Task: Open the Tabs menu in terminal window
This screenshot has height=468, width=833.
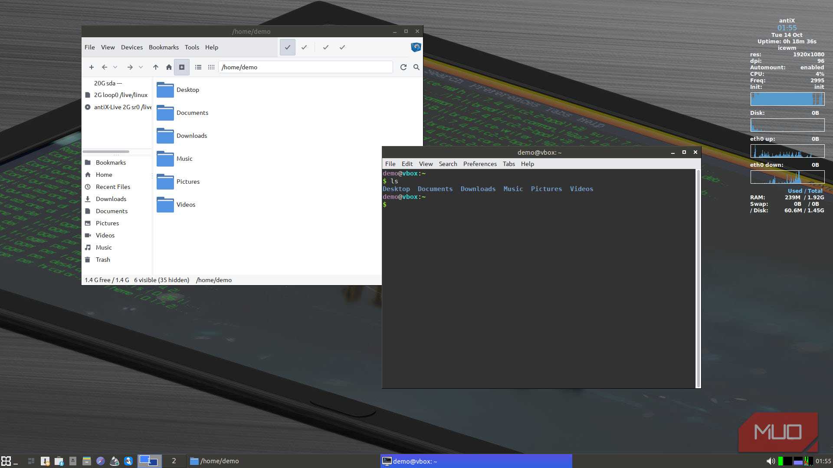Action: 508,164
